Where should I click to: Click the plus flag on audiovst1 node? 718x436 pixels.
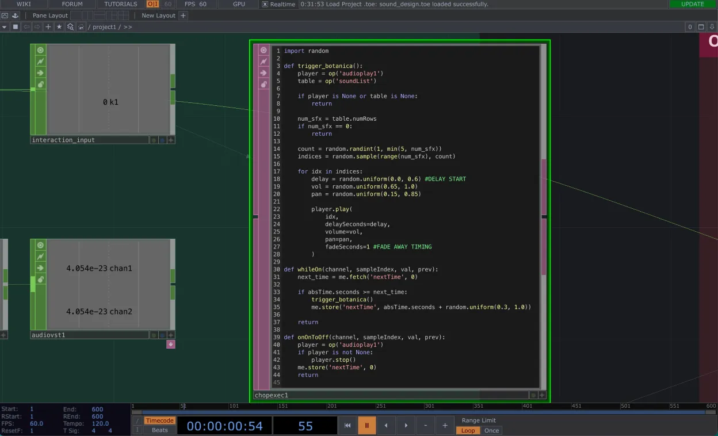point(171,335)
